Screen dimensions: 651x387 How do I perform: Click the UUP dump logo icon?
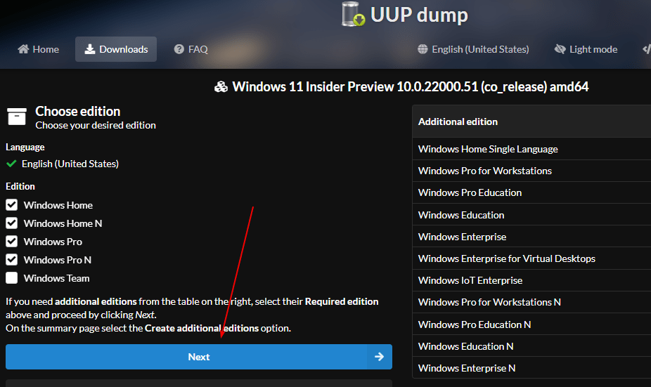click(x=354, y=15)
